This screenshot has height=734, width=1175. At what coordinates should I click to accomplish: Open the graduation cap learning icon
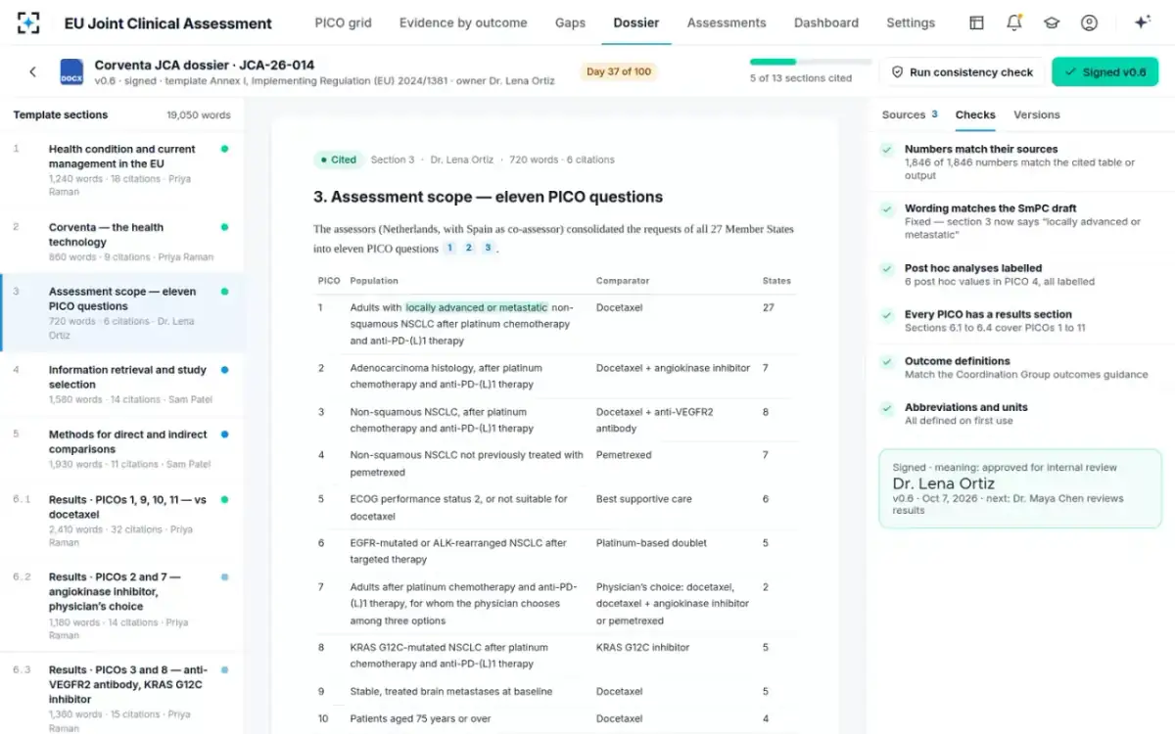1052,23
